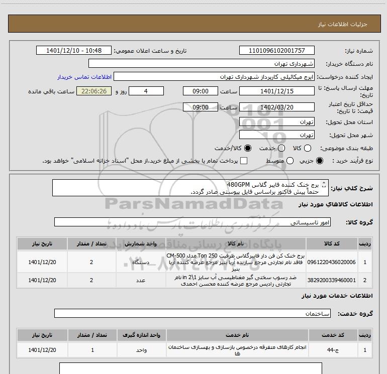
Task: Click the واحد شمارش column header
Action: [141, 243]
